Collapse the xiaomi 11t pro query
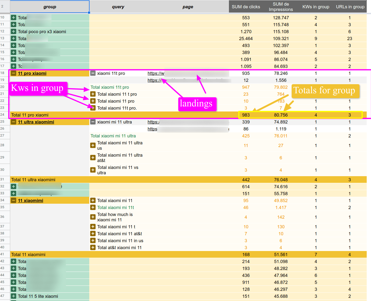 pos(93,73)
